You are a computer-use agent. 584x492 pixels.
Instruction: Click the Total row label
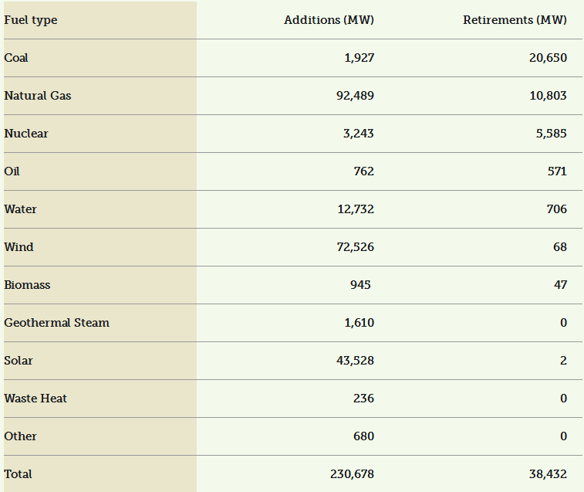click(x=18, y=474)
